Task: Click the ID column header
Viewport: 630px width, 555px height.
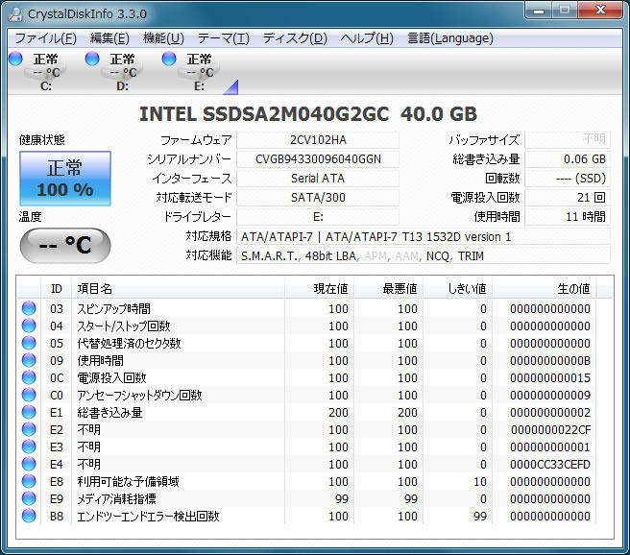Action: (x=57, y=288)
